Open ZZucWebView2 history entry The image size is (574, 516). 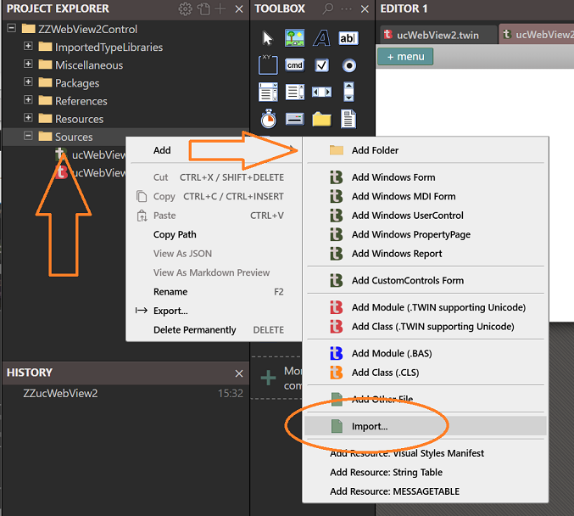click(61, 393)
